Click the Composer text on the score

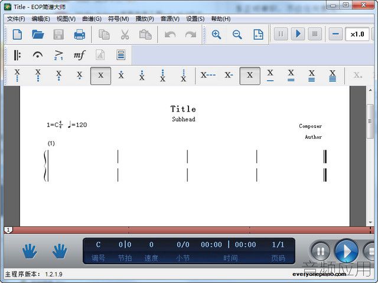tap(310, 126)
